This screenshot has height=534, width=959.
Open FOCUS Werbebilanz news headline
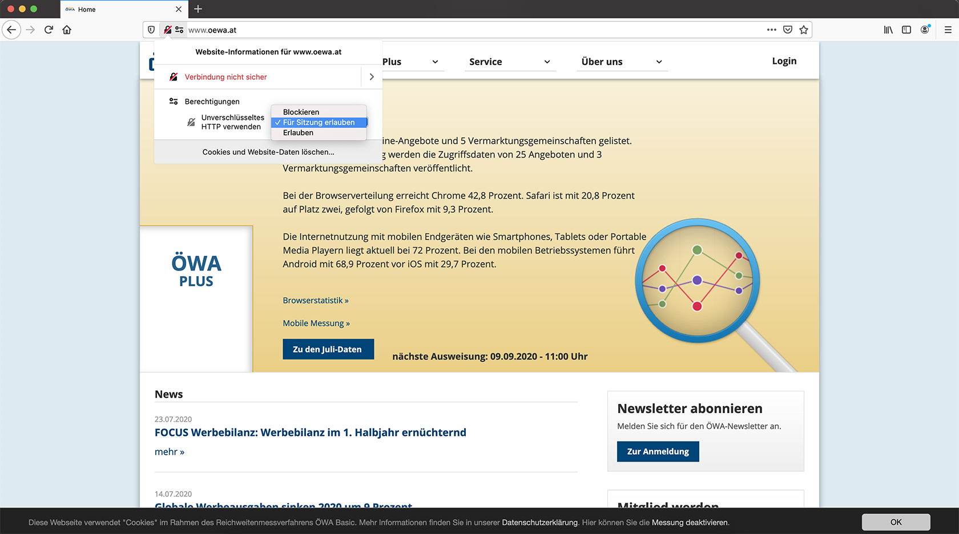point(311,432)
